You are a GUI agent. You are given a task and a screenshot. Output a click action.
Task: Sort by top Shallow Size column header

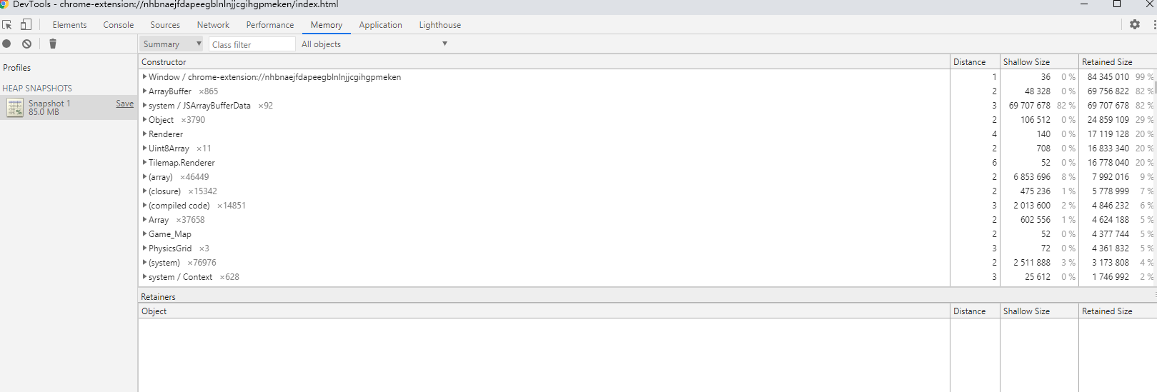pos(1039,62)
